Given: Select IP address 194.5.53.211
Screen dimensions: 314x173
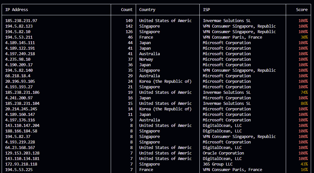Looking at the screenshot, I should [19, 37].
